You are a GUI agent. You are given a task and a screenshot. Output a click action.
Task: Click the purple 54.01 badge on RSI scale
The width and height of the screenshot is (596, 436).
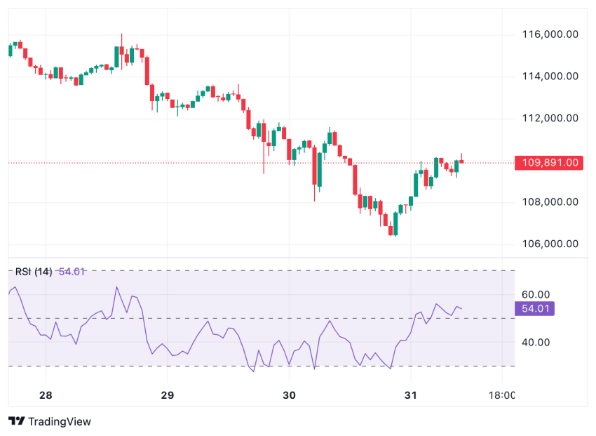tap(535, 308)
